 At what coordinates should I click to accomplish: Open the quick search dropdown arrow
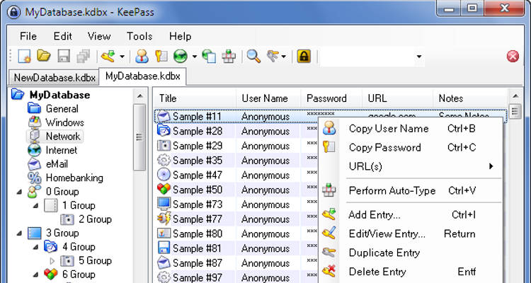[419, 57]
